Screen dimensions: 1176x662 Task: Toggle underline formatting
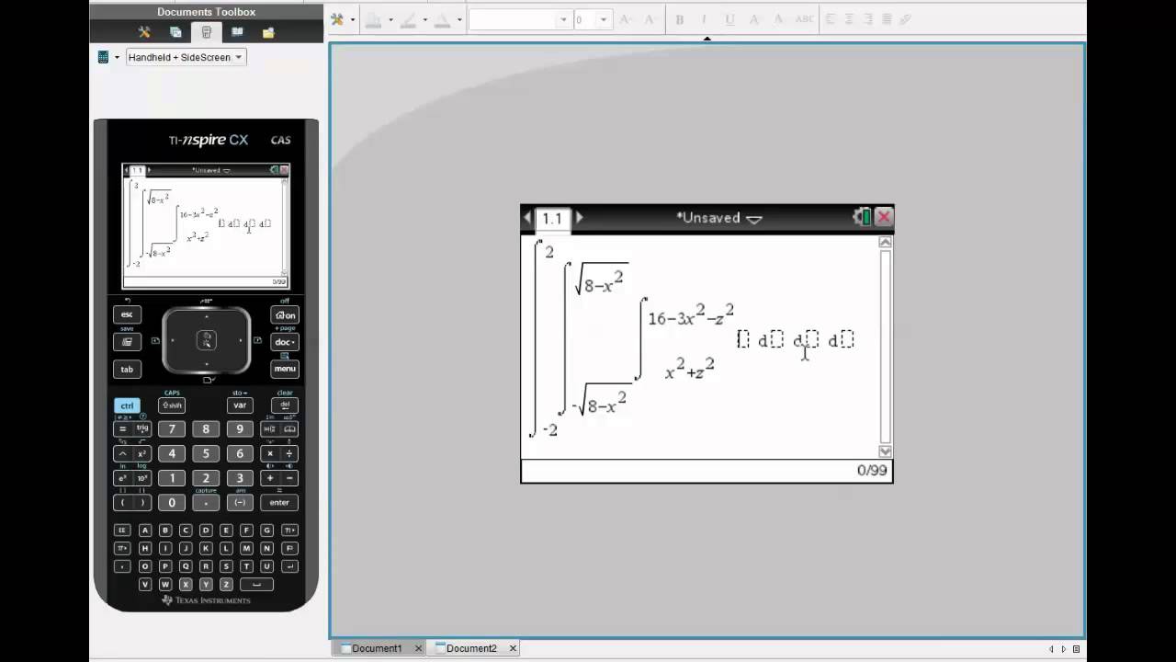[x=729, y=19]
